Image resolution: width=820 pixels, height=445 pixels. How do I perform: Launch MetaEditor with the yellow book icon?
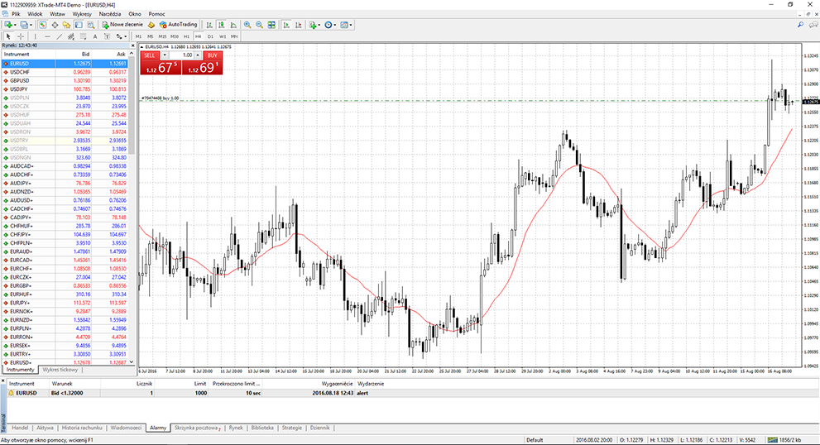coord(151,25)
